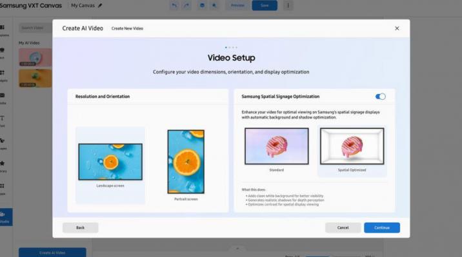The width and height of the screenshot is (462, 257).
Task: Toggle Samsung Spatial Signage Optimization switch
Action: pyautogui.click(x=380, y=97)
